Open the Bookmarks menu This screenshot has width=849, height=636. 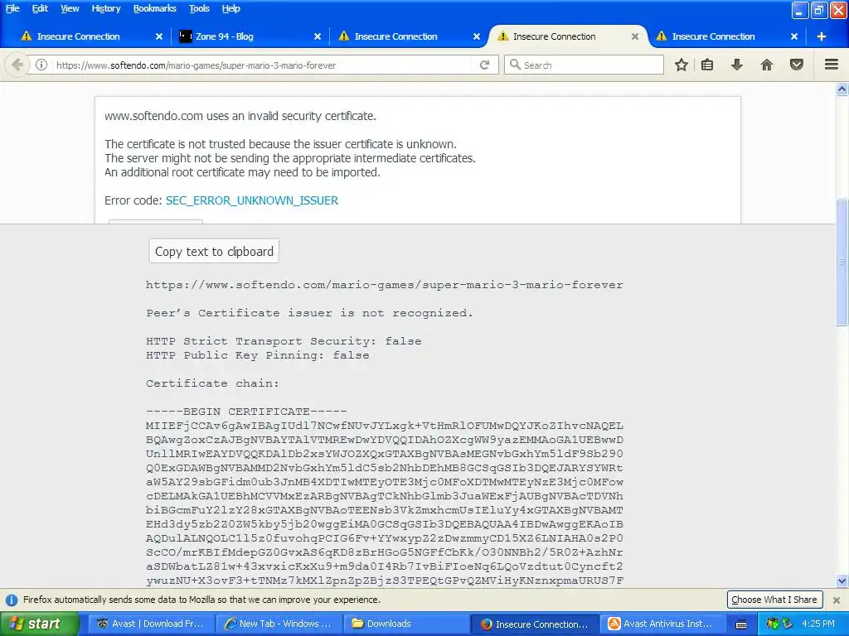tap(154, 8)
